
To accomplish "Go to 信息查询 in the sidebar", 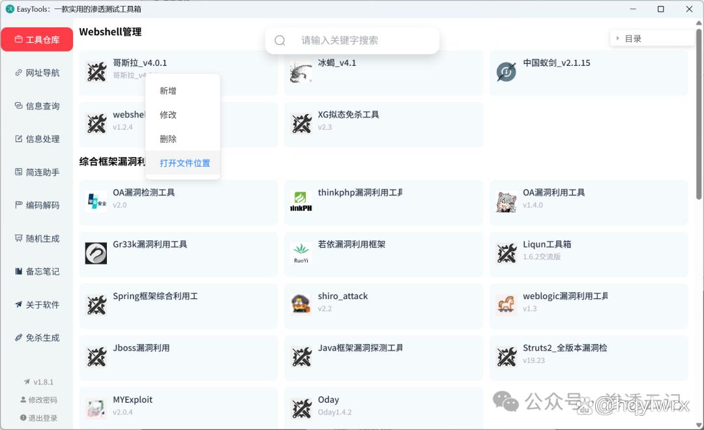I will coord(37,106).
